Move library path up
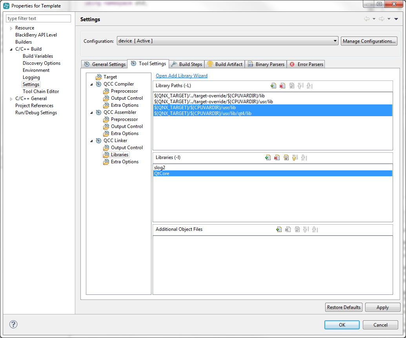The width and height of the screenshot is (406, 338). tap(300, 86)
